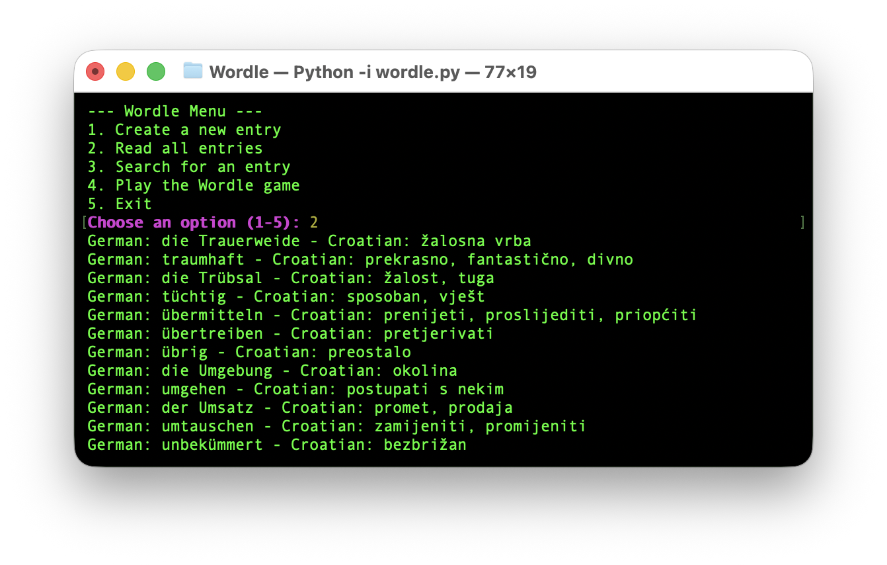Click the word 'traumhaft' in the output
This screenshot has width=887, height=565.
(203, 259)
